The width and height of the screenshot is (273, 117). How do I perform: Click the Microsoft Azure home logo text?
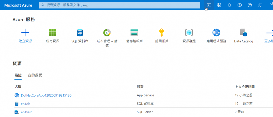[18, 5]
